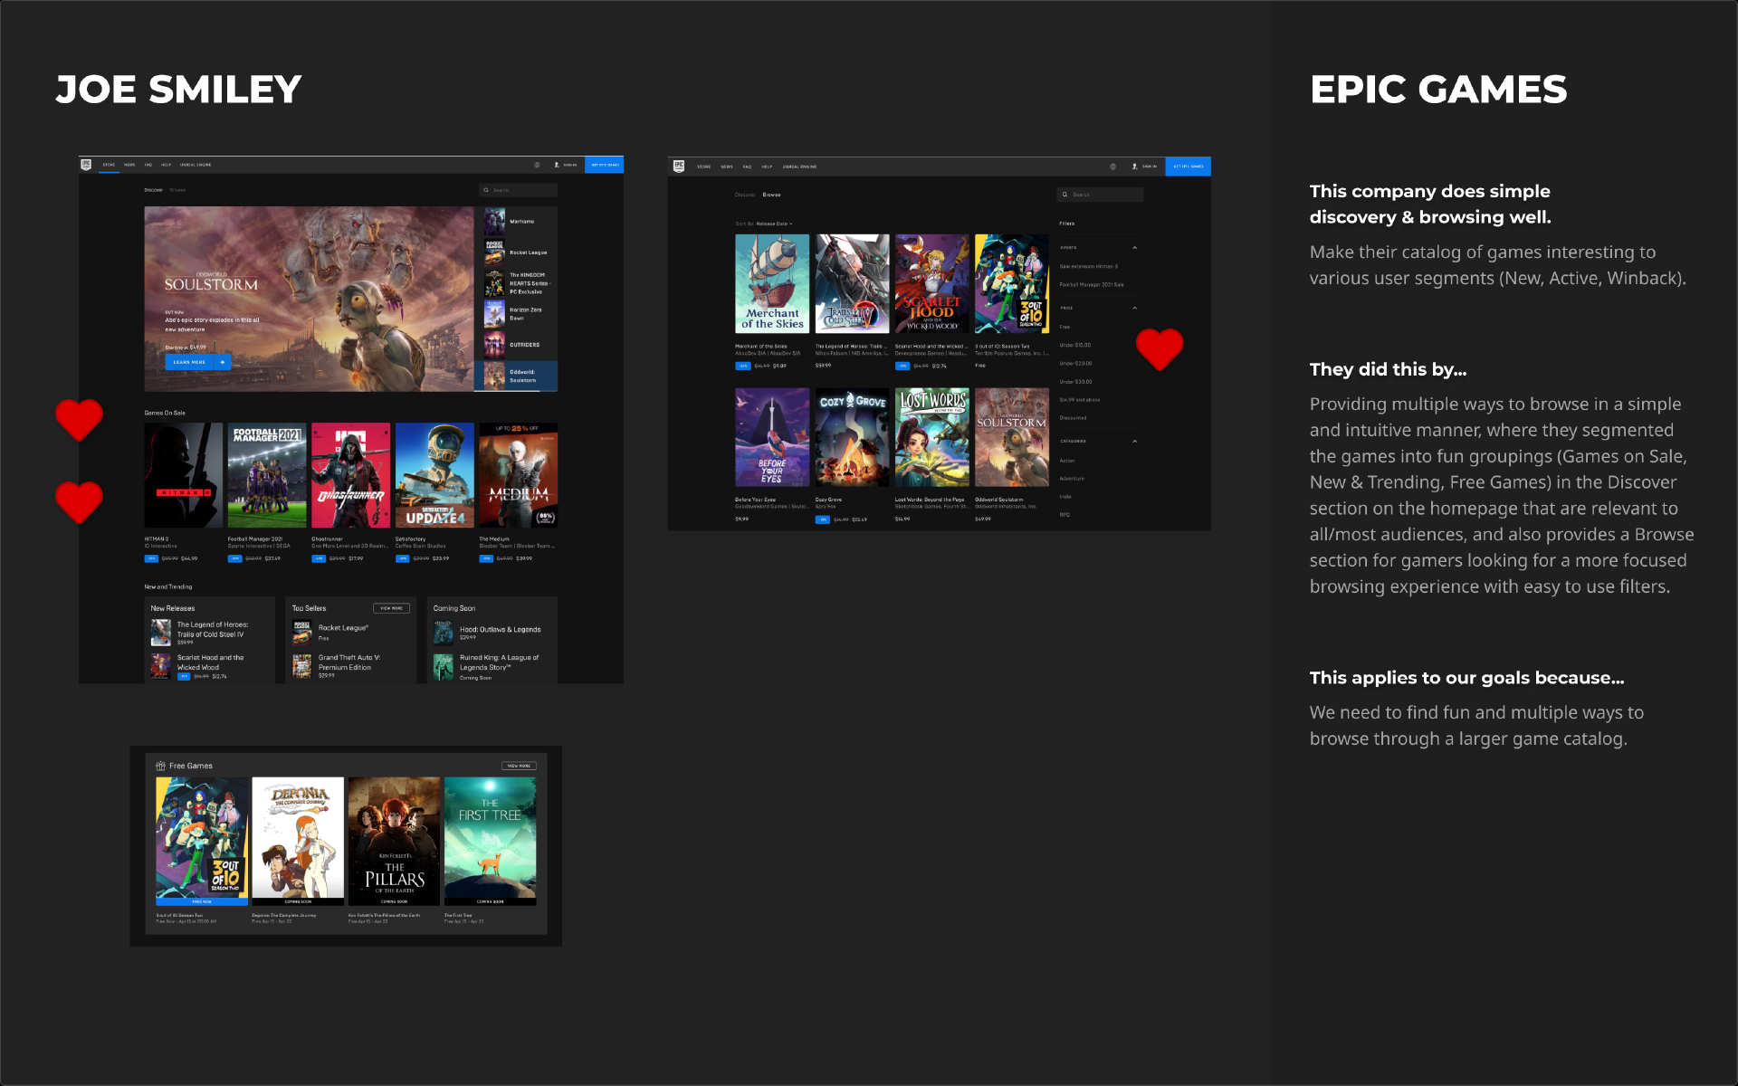Click the gift icon next to Free Games

tap(160, 766)
